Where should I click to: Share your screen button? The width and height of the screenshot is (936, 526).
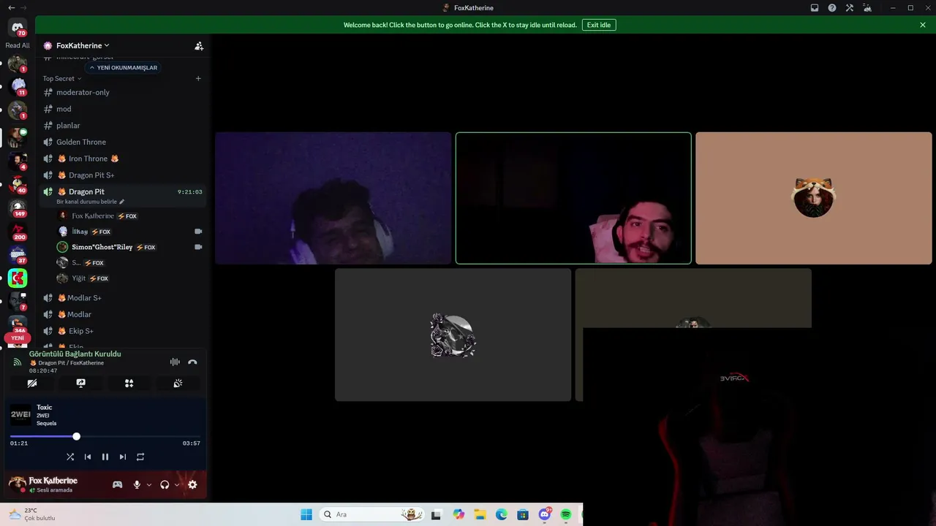81,383
